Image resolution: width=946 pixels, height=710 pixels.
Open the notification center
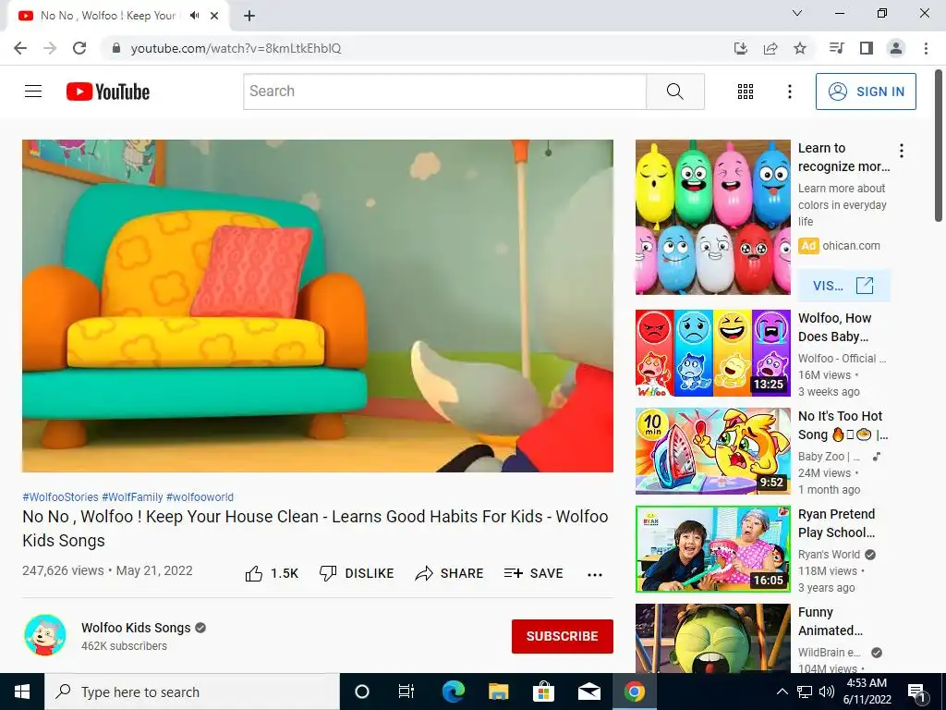916,692
